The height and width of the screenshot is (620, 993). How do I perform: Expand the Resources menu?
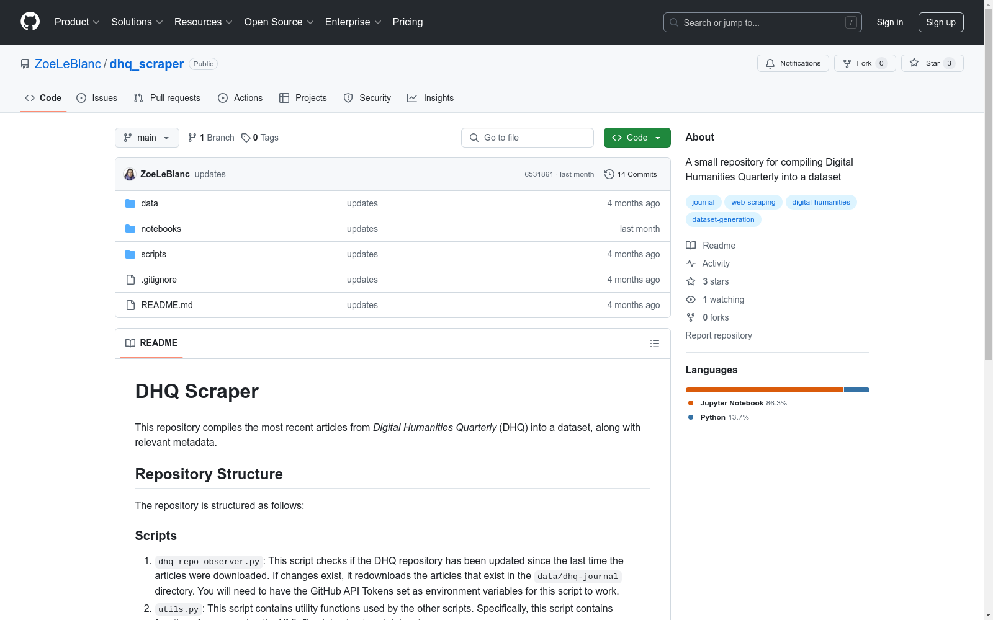204,22
